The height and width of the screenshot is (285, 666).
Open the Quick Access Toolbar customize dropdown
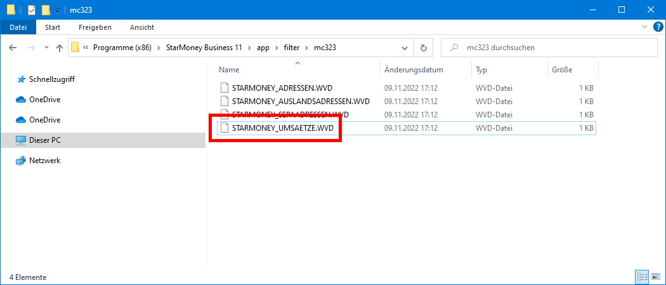57,10
